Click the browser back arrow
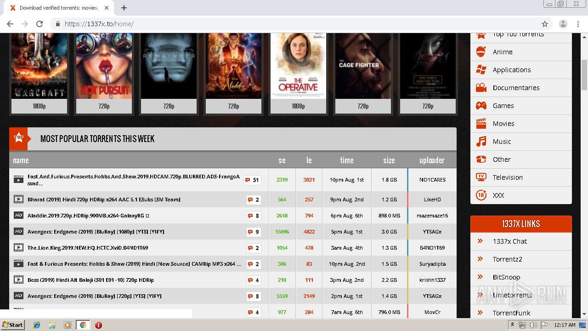This screenshot has width=588, height=331. tap(10, 24)
